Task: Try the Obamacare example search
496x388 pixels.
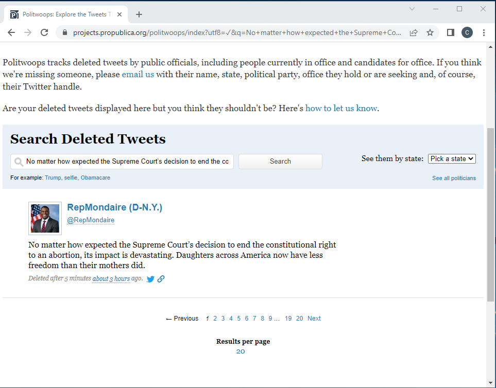Action: pos(95,178)
